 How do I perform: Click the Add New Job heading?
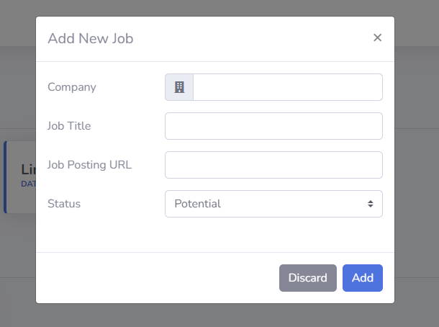click(91, 39)
